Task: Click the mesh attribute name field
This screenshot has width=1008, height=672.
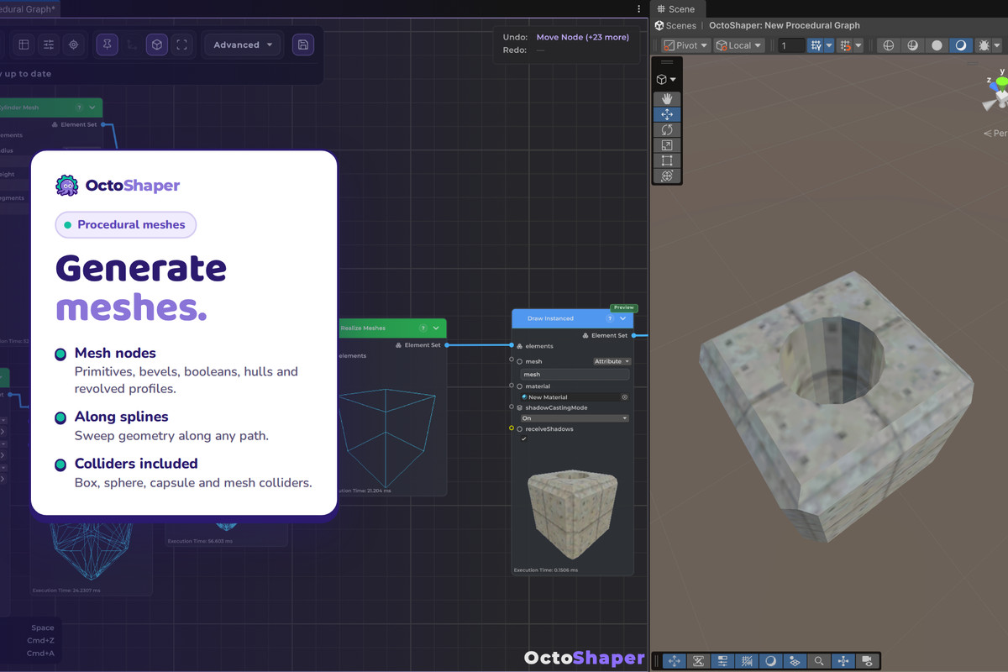Action: [575, 375]
